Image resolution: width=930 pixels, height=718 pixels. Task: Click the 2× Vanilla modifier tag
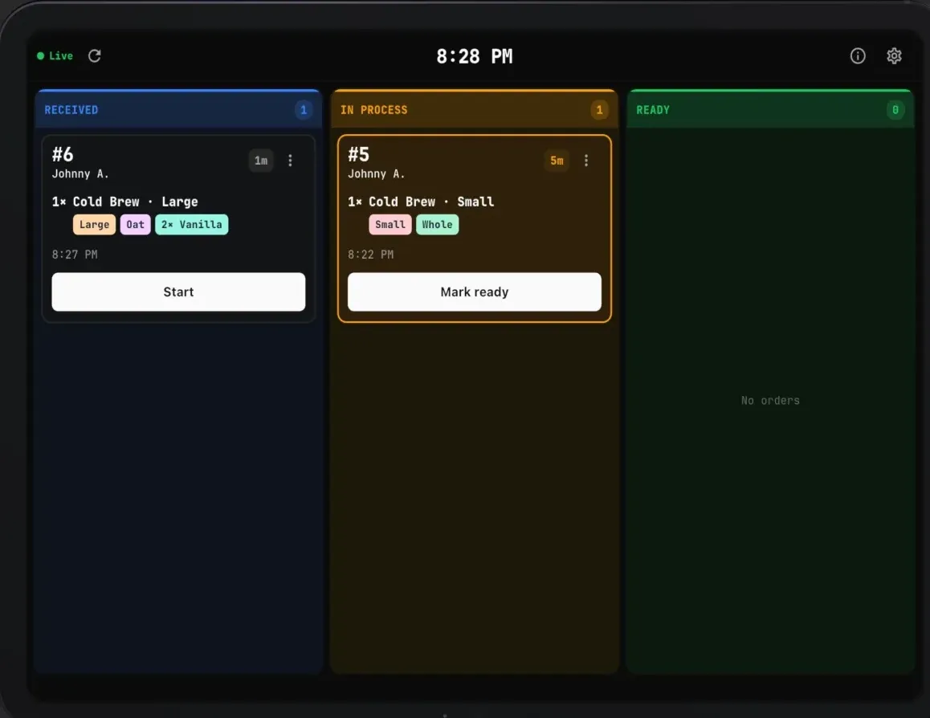(192, 225)
